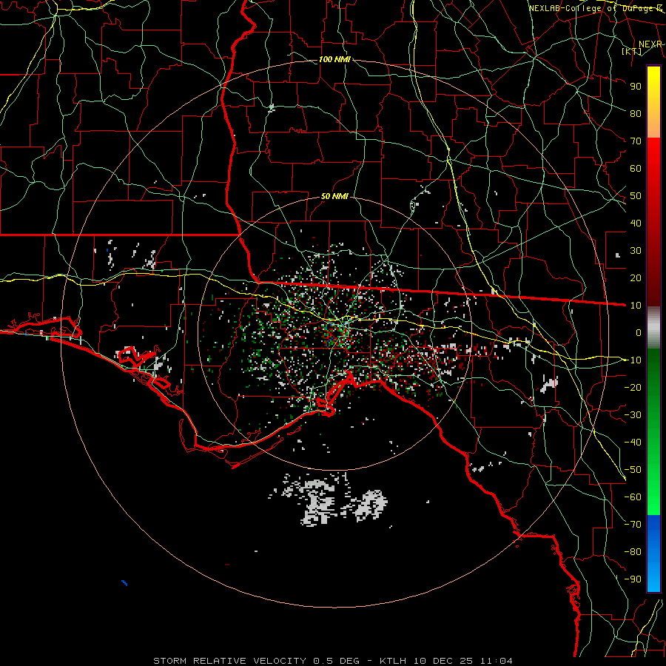666x666 pixels.
Task: Click the positive 40 scale value
Action: tap(636, 223)
